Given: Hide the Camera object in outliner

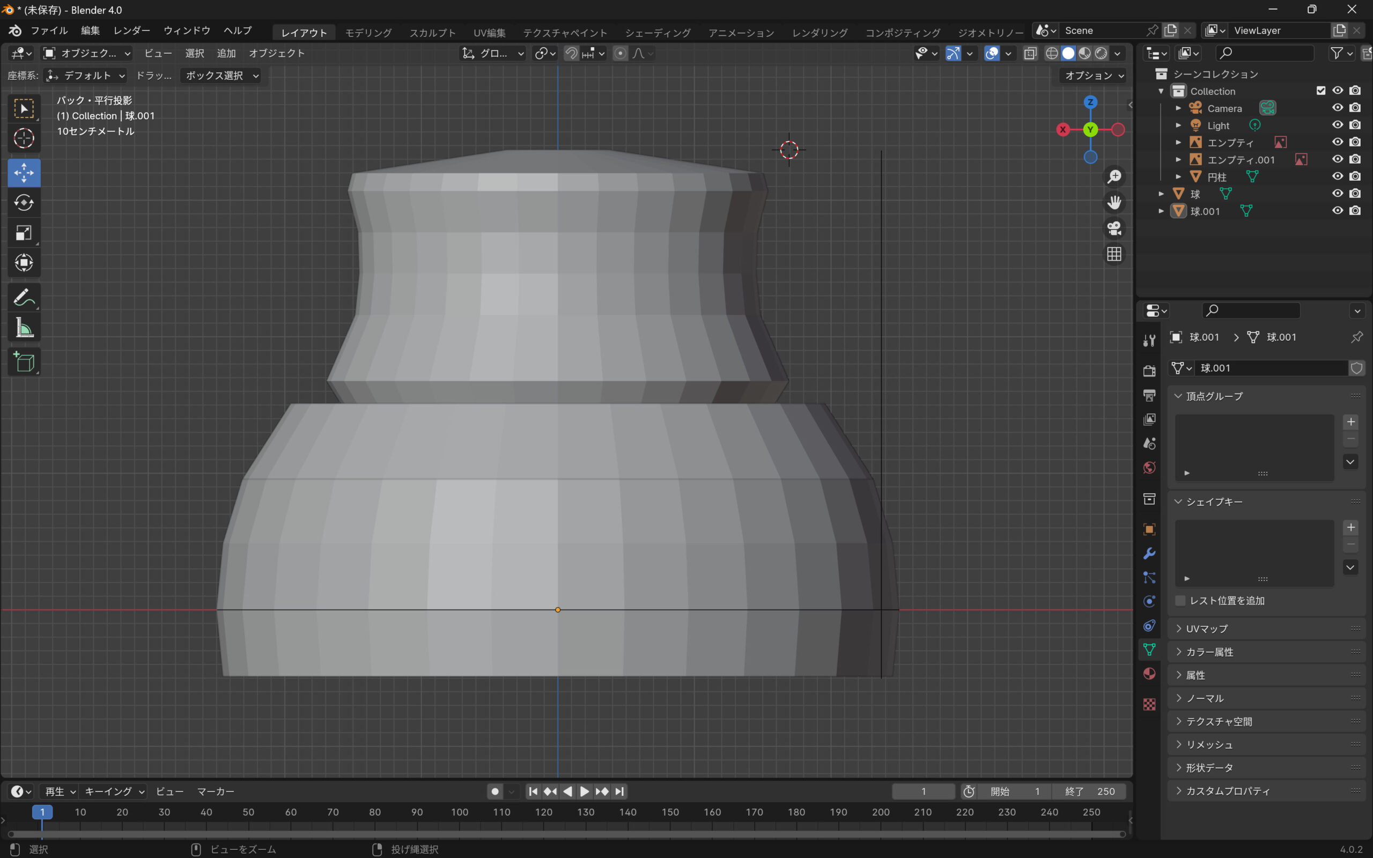Looking at the screenshot, I should [x=1337, y=108].
